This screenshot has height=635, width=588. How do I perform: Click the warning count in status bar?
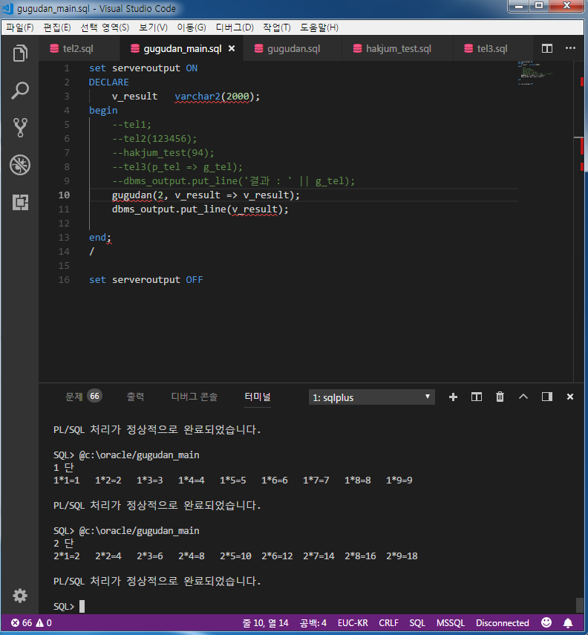click(44, 623)
